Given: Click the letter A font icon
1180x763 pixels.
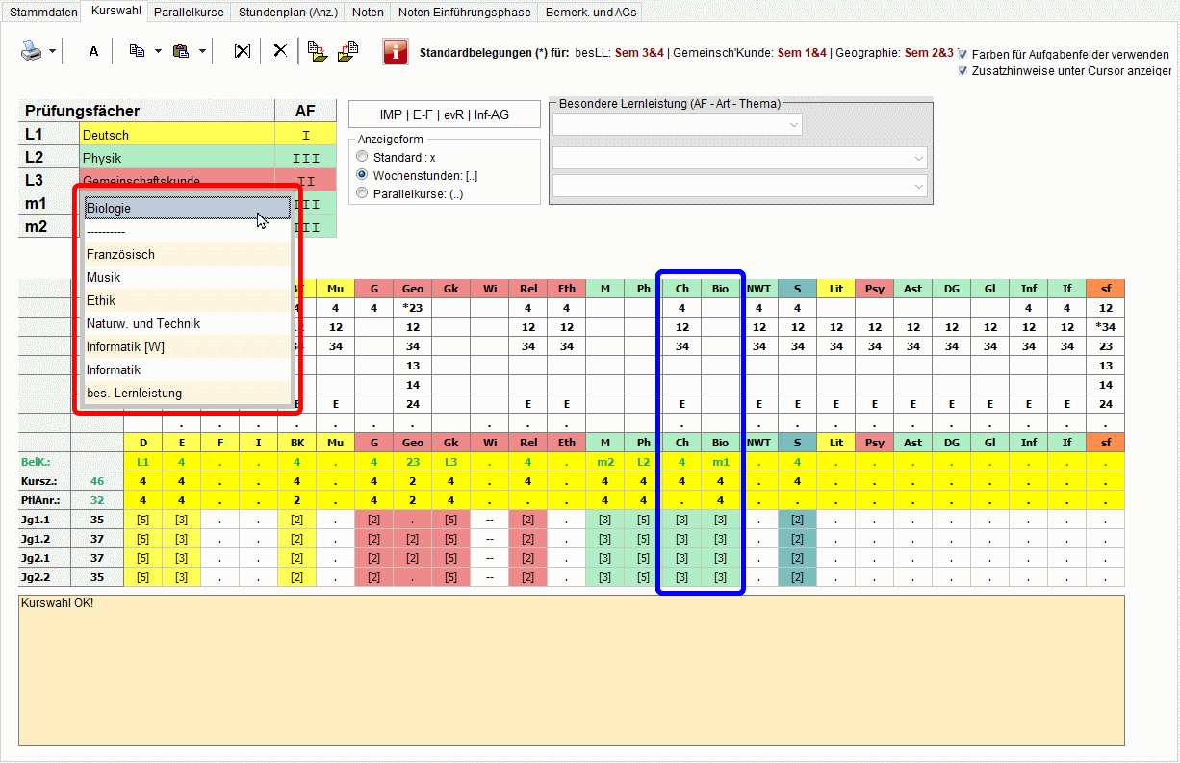Looking at the screenshot, I should [93, 51].
